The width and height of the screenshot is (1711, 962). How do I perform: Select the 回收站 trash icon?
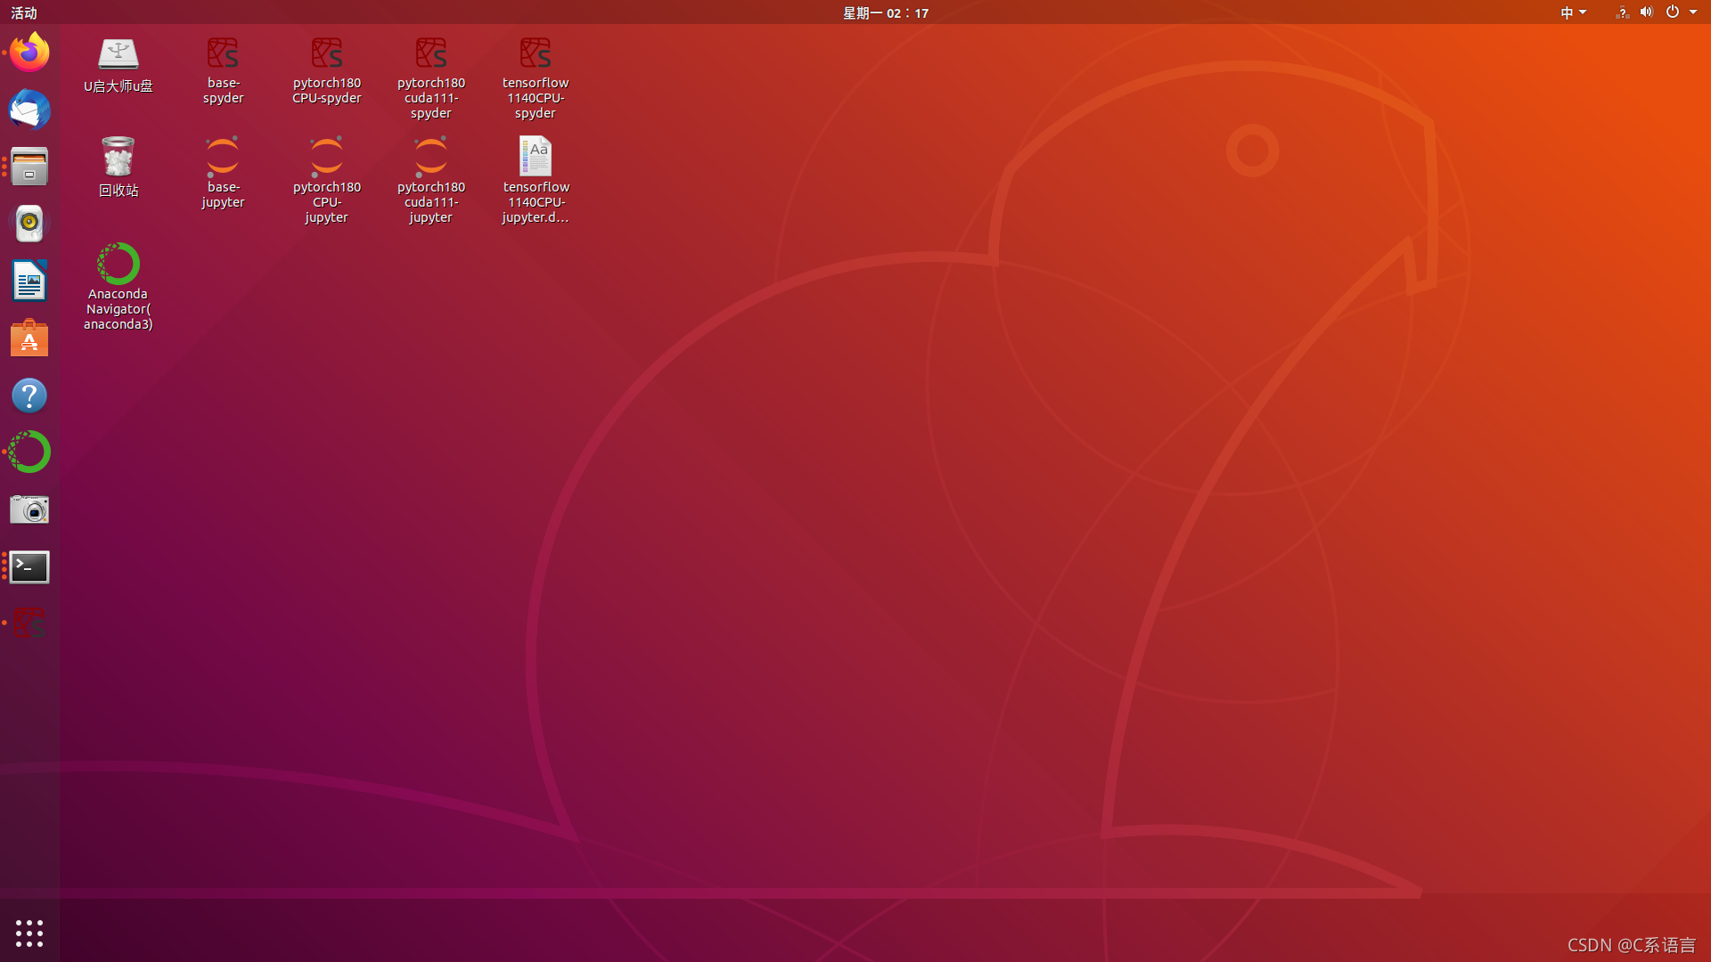pyautogui.click(x=118, y=167)
